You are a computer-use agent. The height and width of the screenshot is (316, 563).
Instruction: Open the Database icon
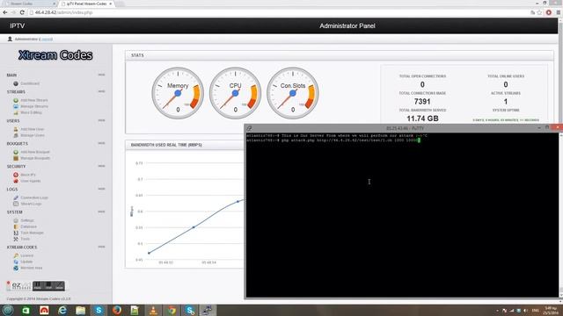point(16,226)
